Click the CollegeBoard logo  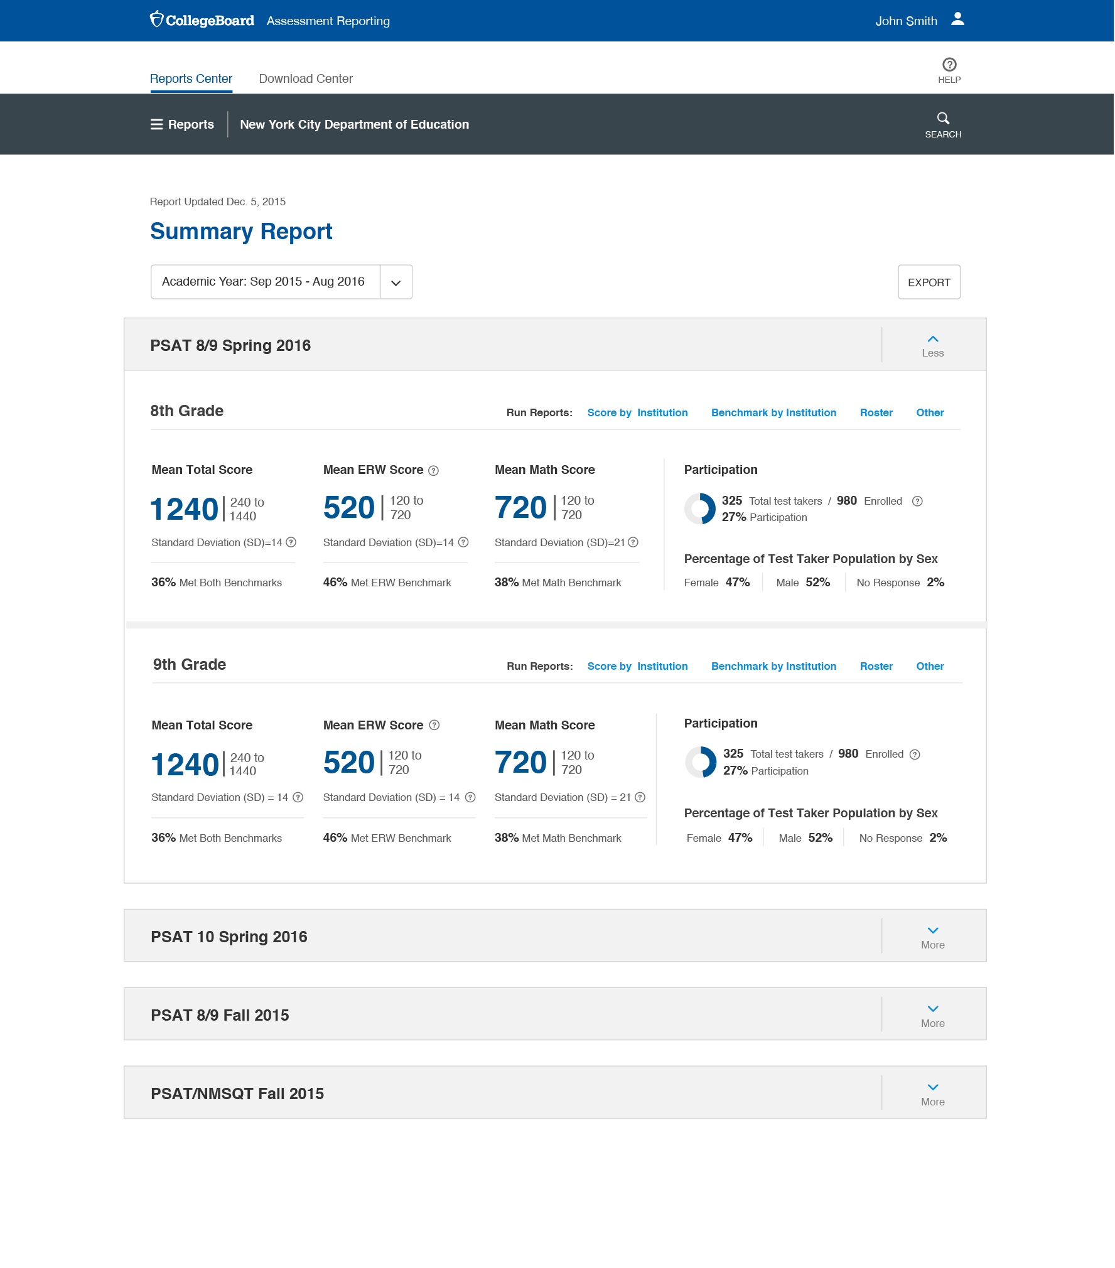201,20
